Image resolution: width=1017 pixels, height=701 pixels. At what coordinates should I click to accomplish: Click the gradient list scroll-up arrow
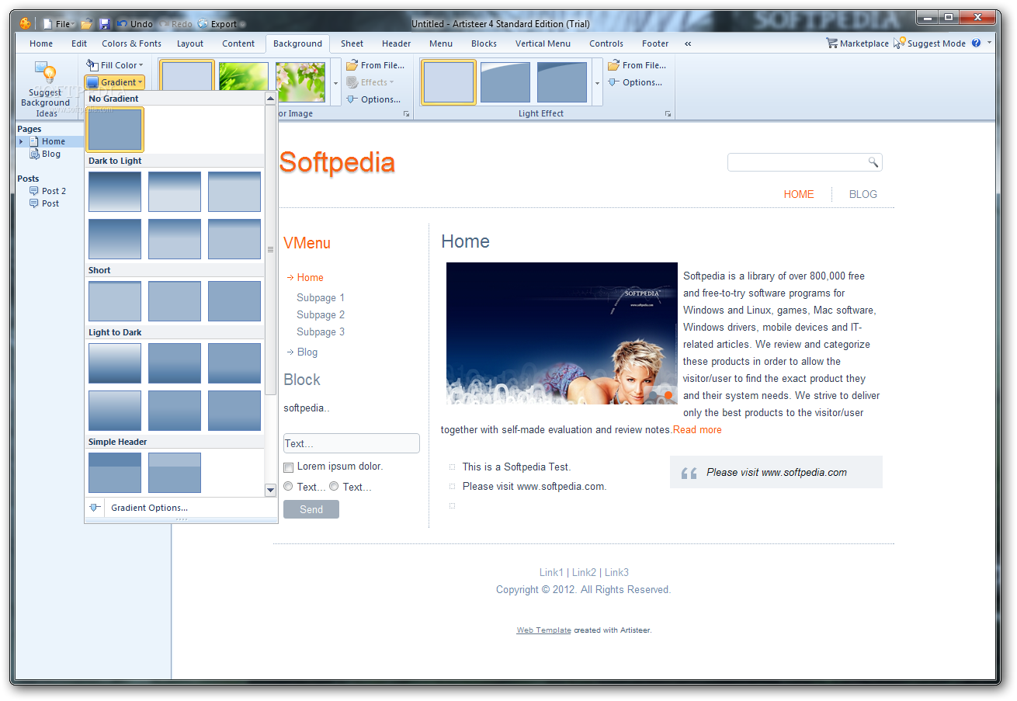pyautogui.click(x=270, y=99)
